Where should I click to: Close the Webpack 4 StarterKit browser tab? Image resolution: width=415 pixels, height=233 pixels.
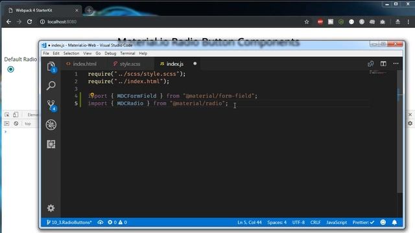pyautogui.click(x=77, y=10)
